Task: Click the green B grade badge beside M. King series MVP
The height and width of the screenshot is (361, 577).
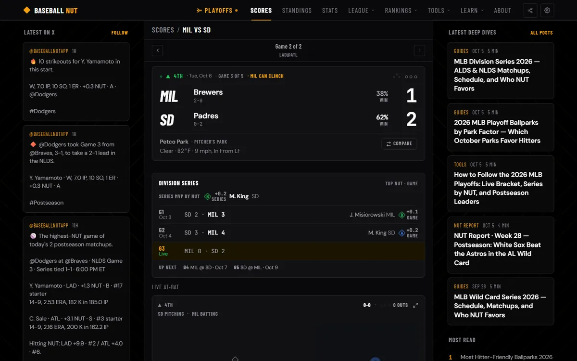Action: [208, 196]
